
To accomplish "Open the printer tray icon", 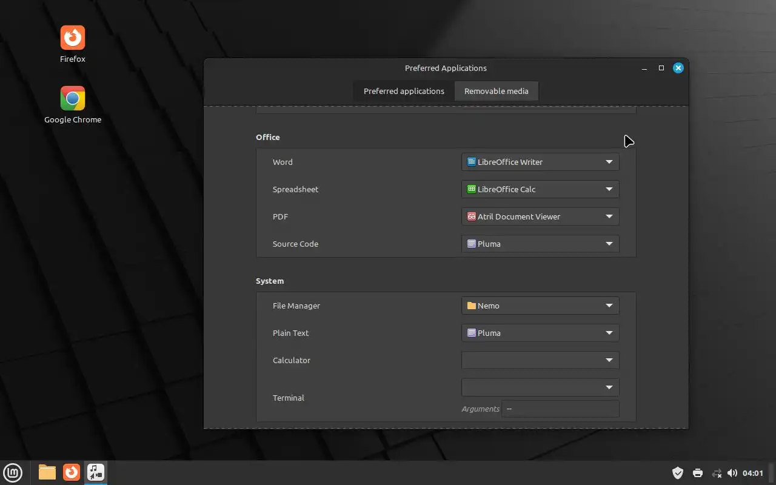I will coord(698,473).
